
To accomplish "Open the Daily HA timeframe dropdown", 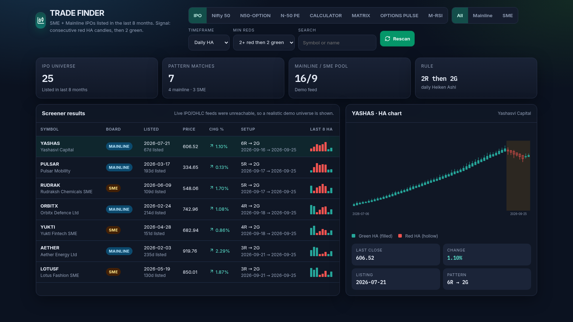I will click(x=209, y=43).
